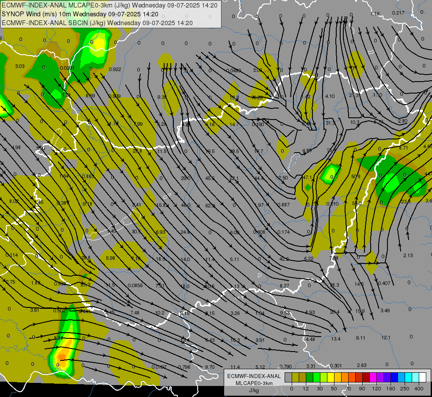The width and height of the screenshot is (432, 397).
Task: Click the legend scale value 120
Action: point(376,389)
